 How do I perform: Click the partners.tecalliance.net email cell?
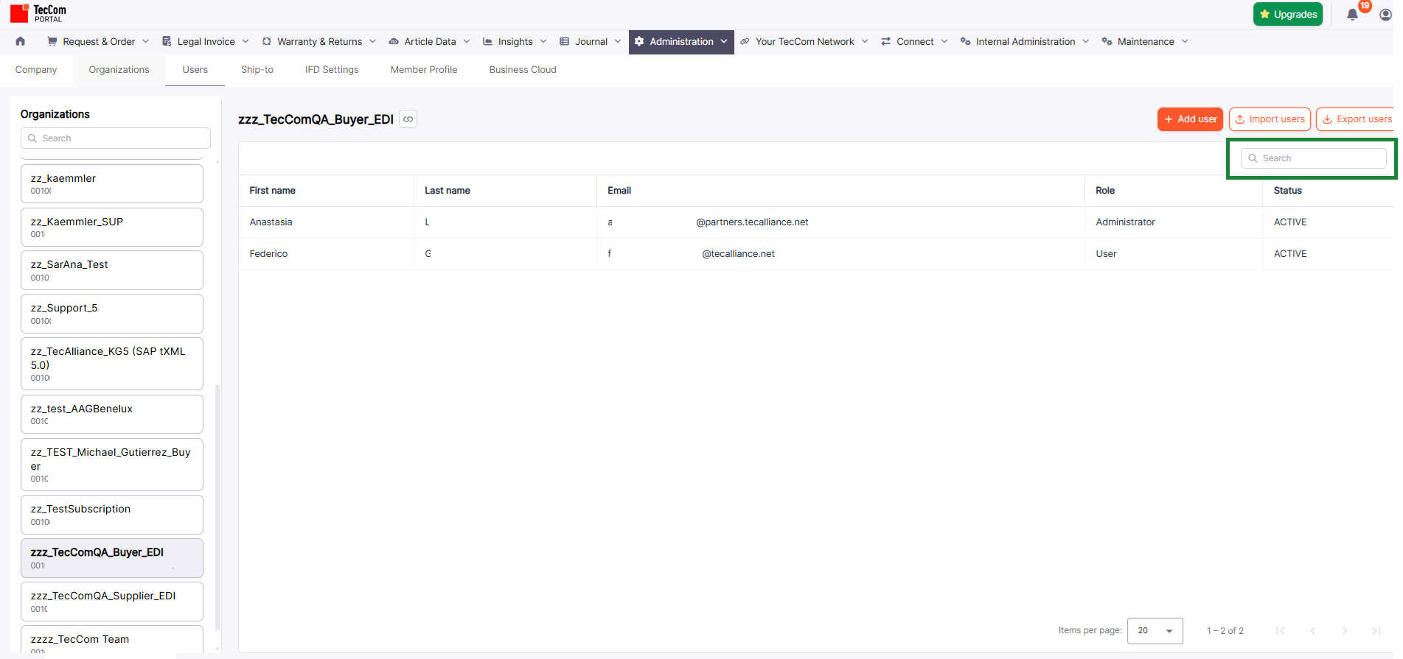click(x=840, y=222)
